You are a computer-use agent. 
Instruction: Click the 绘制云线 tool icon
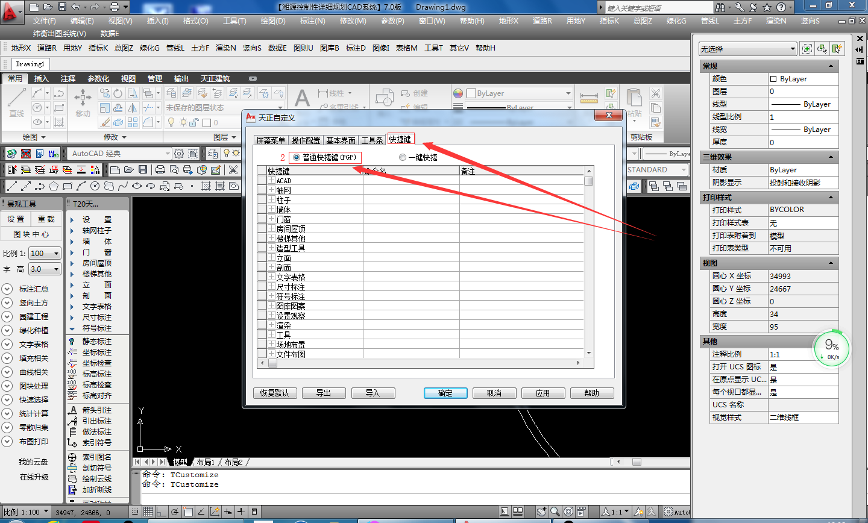pyautogui.click(x=72, y=479)
